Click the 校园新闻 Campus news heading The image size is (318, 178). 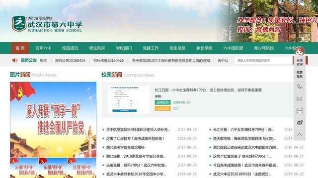coord(128,75)
